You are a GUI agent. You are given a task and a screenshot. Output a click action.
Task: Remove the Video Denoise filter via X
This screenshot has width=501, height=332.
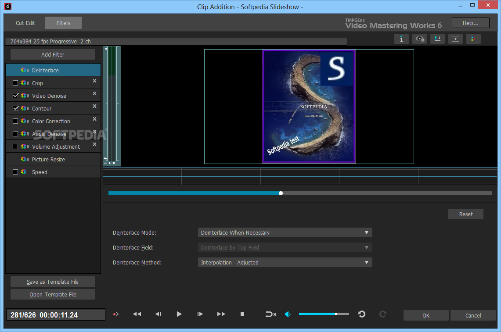tap(94, 93)
